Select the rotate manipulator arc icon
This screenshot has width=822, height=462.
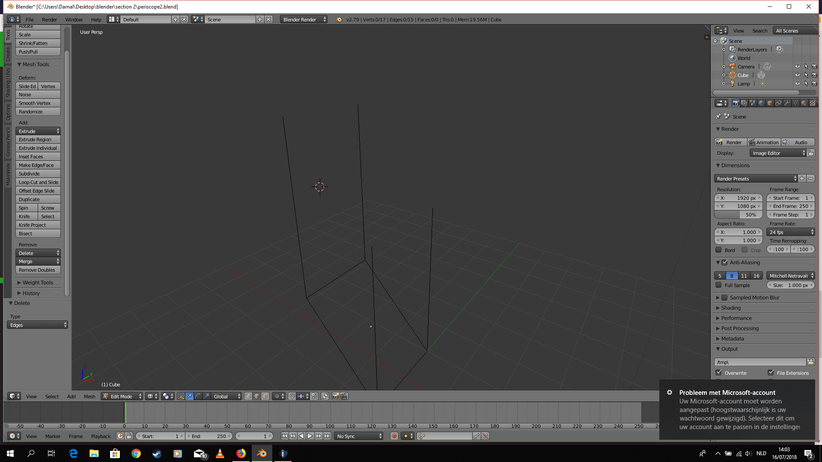[x=198, y=396]
